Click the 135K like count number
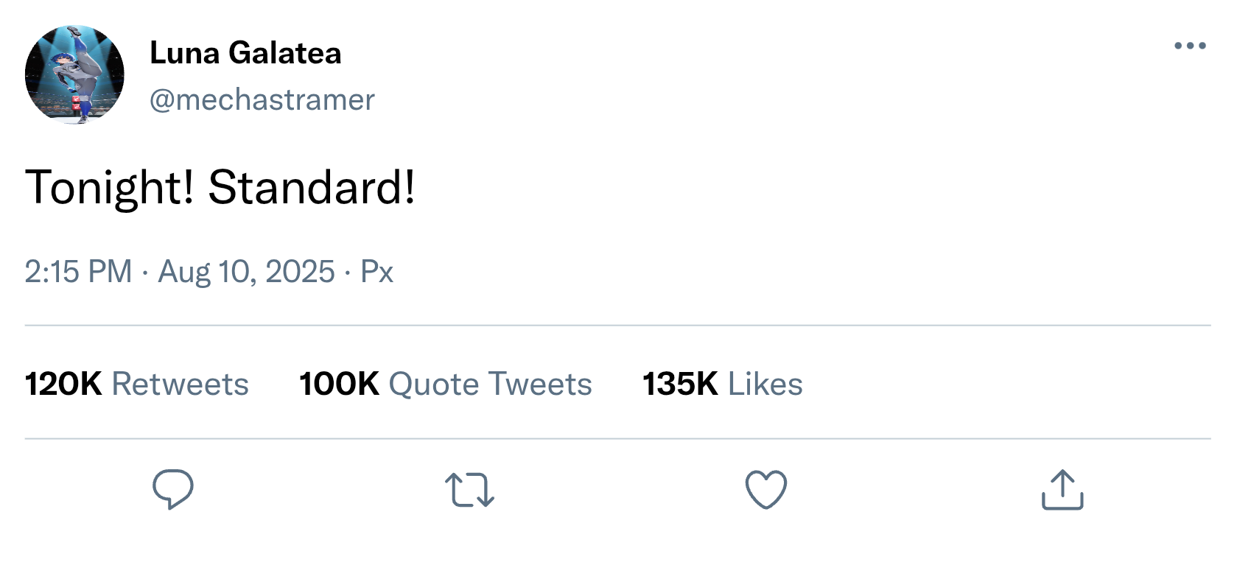 [x=680, y=384]
